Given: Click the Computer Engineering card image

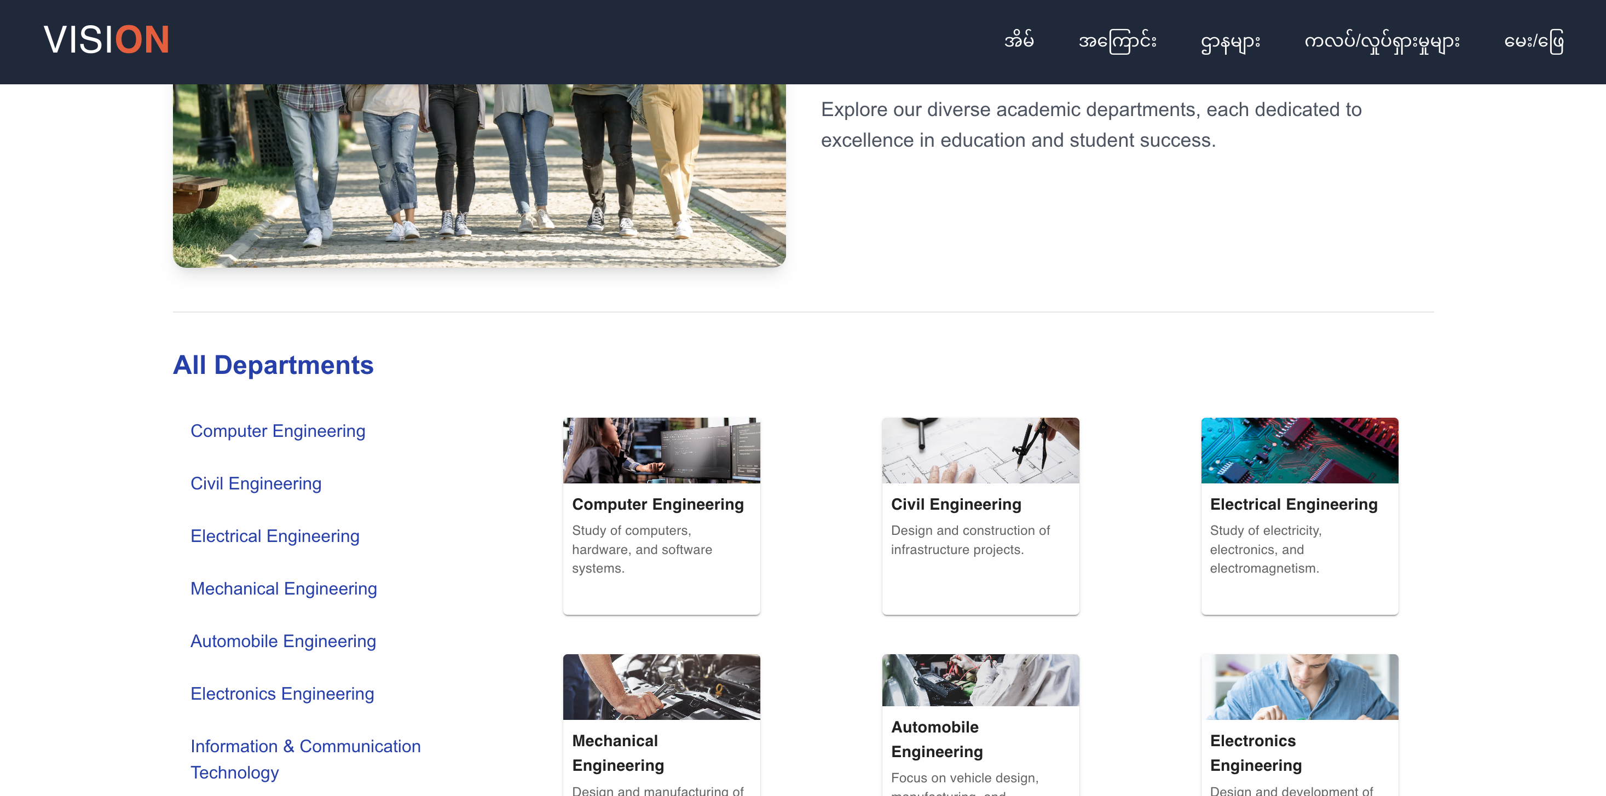Looking at the screenshot, I should pyautogui.click(x=661, y=450).
